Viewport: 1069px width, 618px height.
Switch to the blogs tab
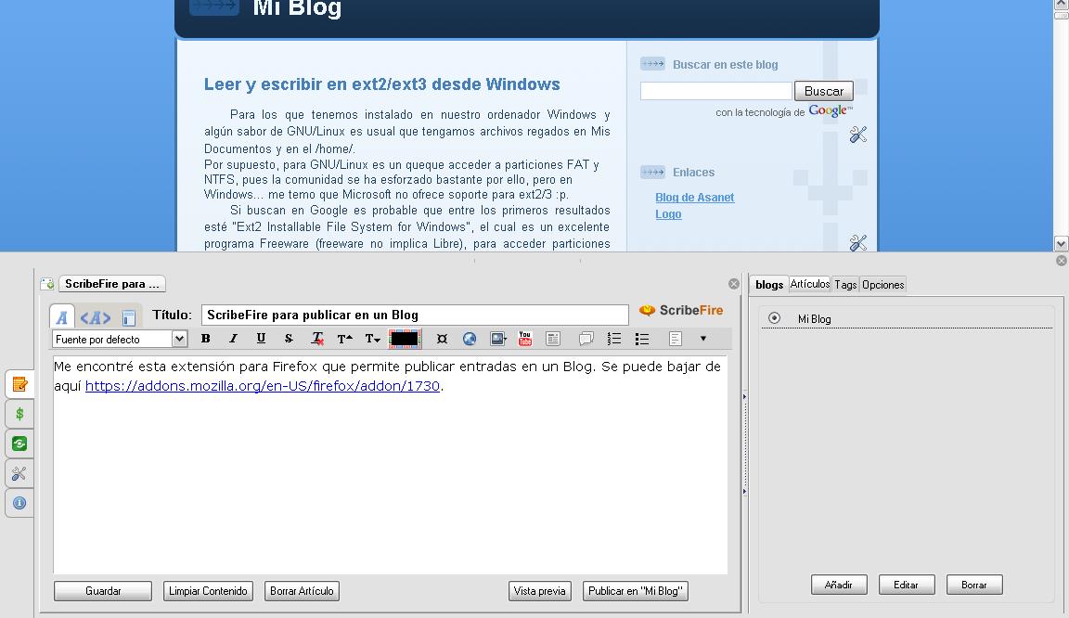[x=769, y=285]
